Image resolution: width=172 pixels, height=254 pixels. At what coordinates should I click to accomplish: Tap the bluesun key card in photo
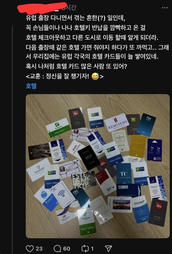[x=140, y=209]
